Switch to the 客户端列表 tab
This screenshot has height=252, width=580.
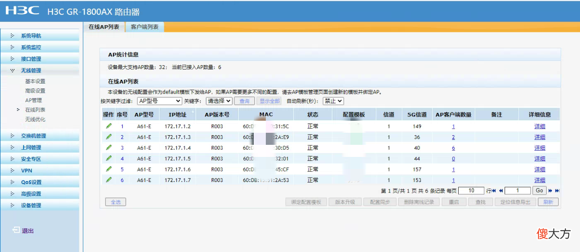pyautogui.click(x=145, y=27)
